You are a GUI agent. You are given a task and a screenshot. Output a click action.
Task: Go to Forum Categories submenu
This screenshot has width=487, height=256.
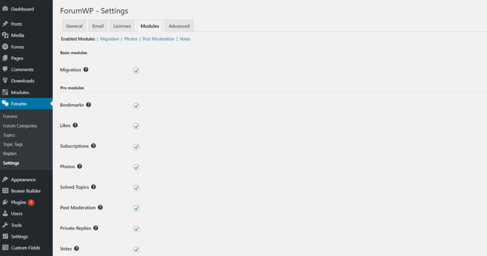click(20, 126)
